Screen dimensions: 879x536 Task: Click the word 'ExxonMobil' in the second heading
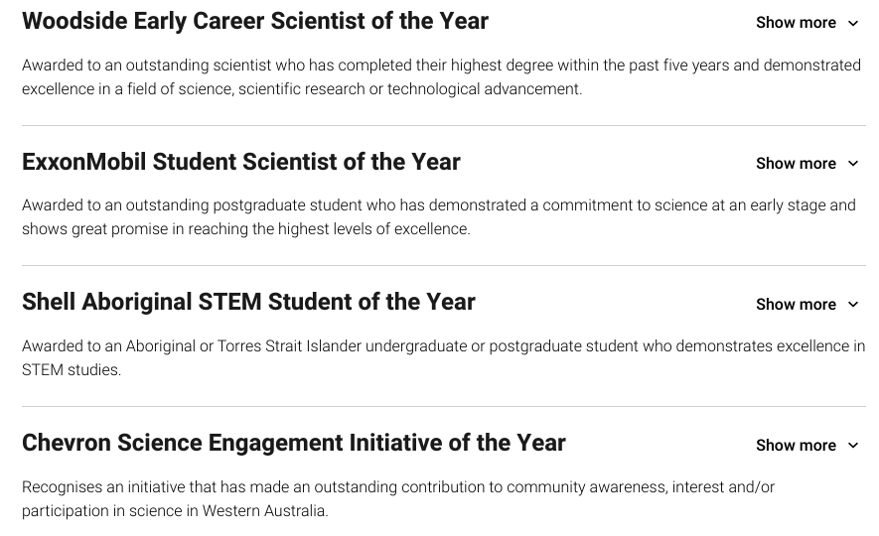(x=84, y=162)
